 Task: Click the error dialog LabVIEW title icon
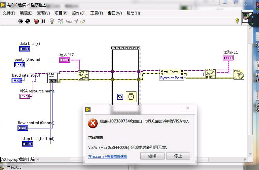click(88, 110)
